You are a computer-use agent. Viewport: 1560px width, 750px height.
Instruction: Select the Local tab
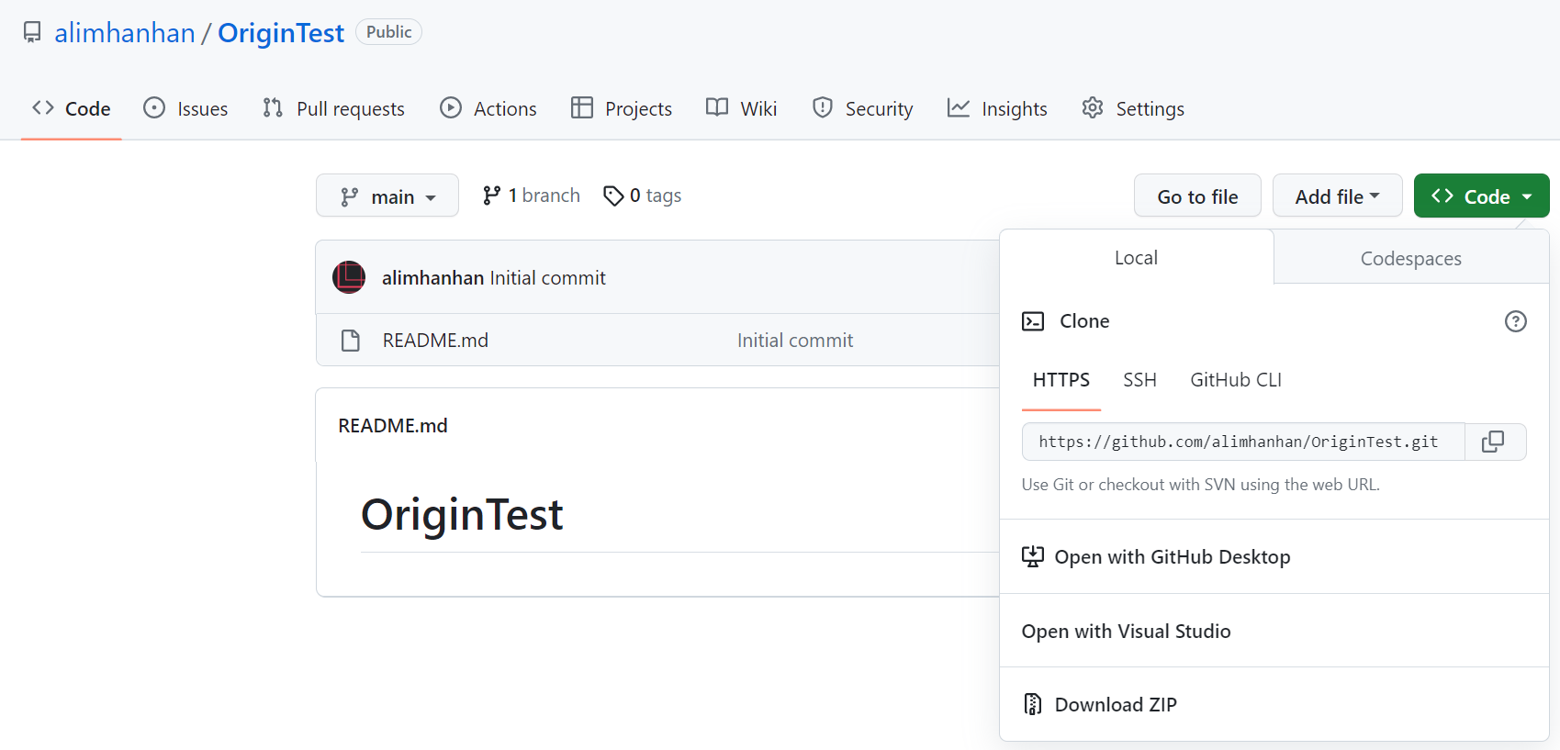point(1137,258)
